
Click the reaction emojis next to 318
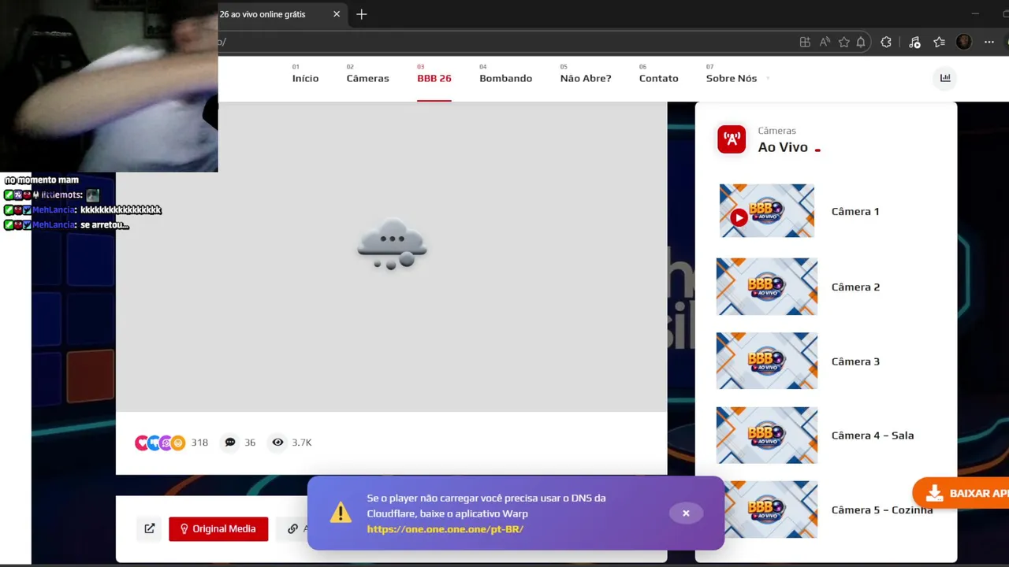tap(160, 443)
